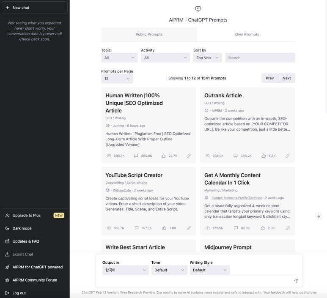This screenshot has height=298, width=327.
Task: Click the chat bubble icon above AIPRM title
Action: click(x=198, y=9)
